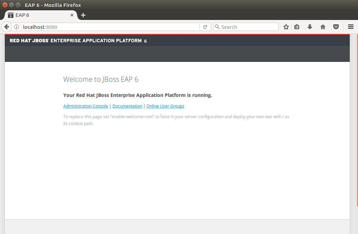The height and width of the screenshot is (234, 358).
Task: Bookmark this page with the star icon
Action: pyautogui.click(x=286, y=27)
